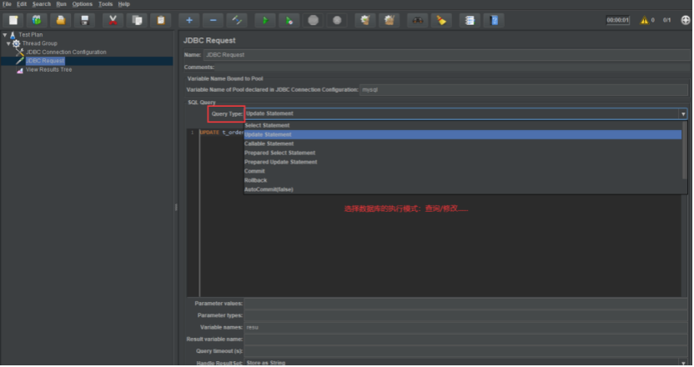Click the Clear all broom icon

click(441, 20)
